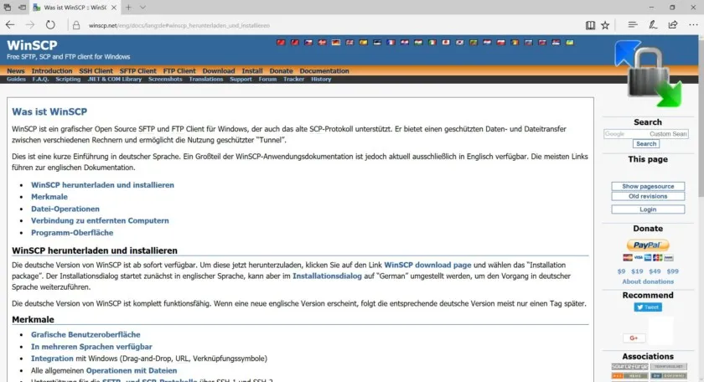704x382 pixels.
Task: Open the News menu item
Action: (x=16, y=71)
